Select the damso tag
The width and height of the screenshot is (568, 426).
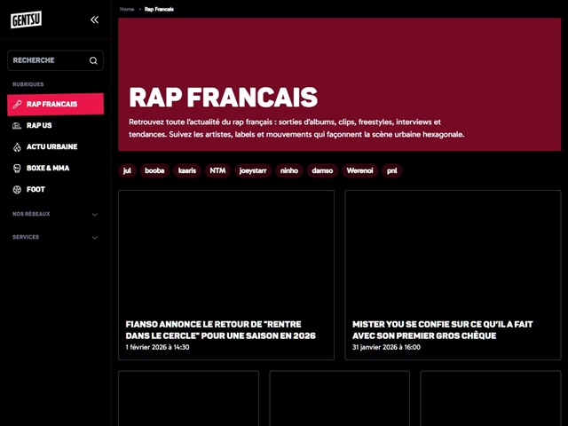pyautogui.click(x=322, y=170)
